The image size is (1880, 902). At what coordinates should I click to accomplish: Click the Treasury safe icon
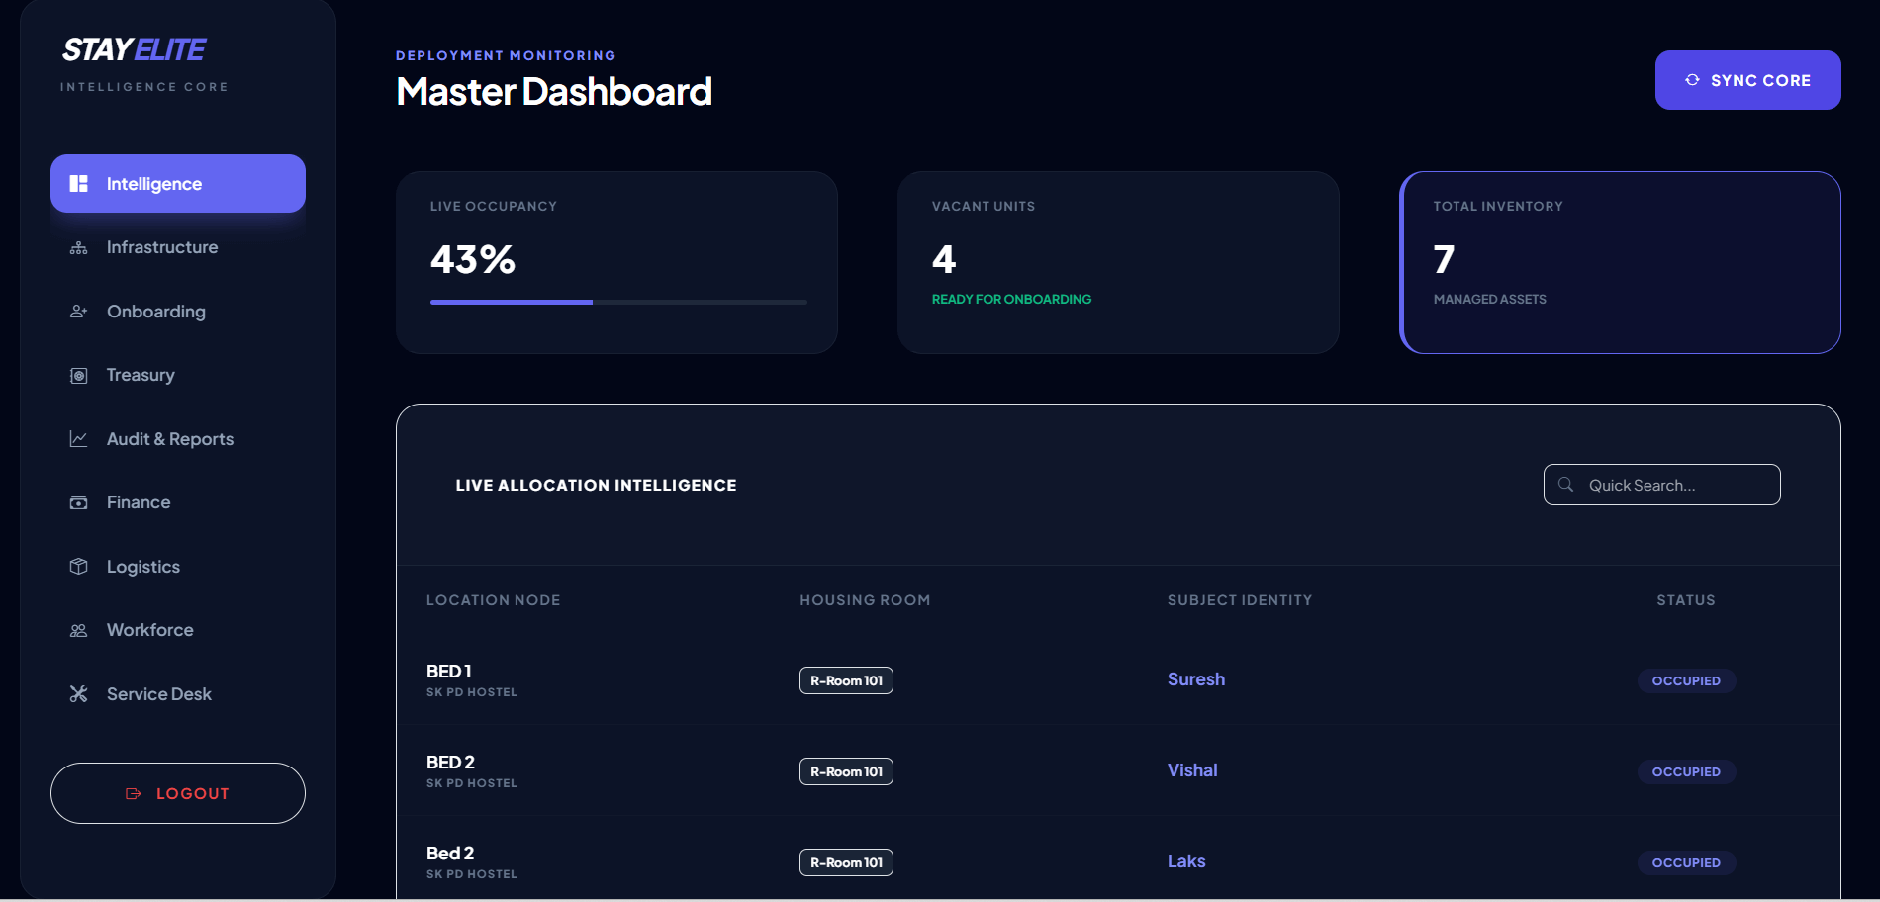tap(79, 376)
